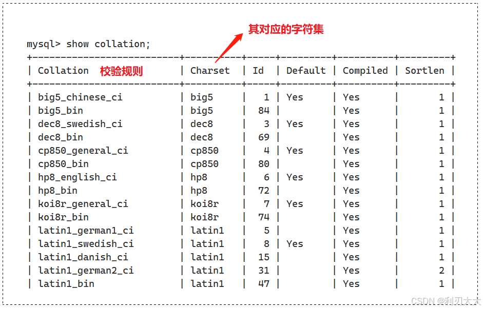Click the red 校验规则 annotation
The image size is (483, 309).
coord(121,71)
